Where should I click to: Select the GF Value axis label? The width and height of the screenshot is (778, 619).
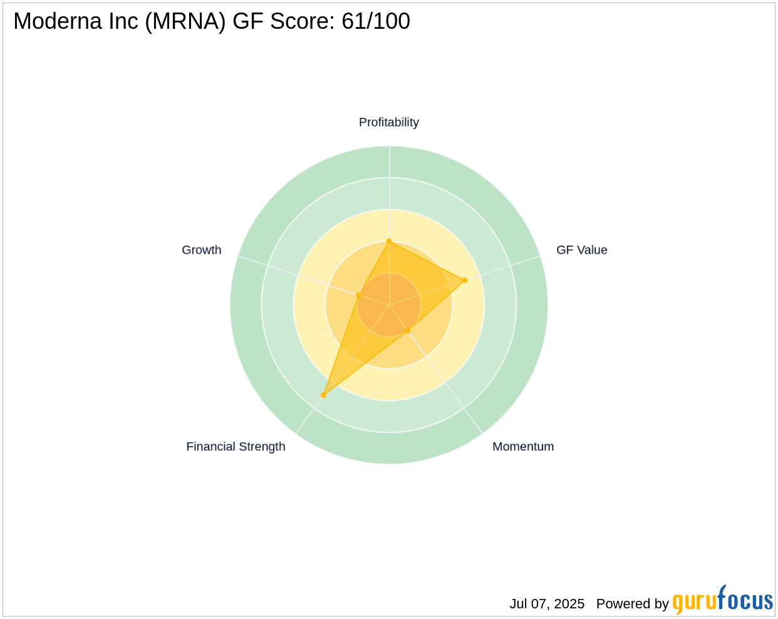[582, 250]
